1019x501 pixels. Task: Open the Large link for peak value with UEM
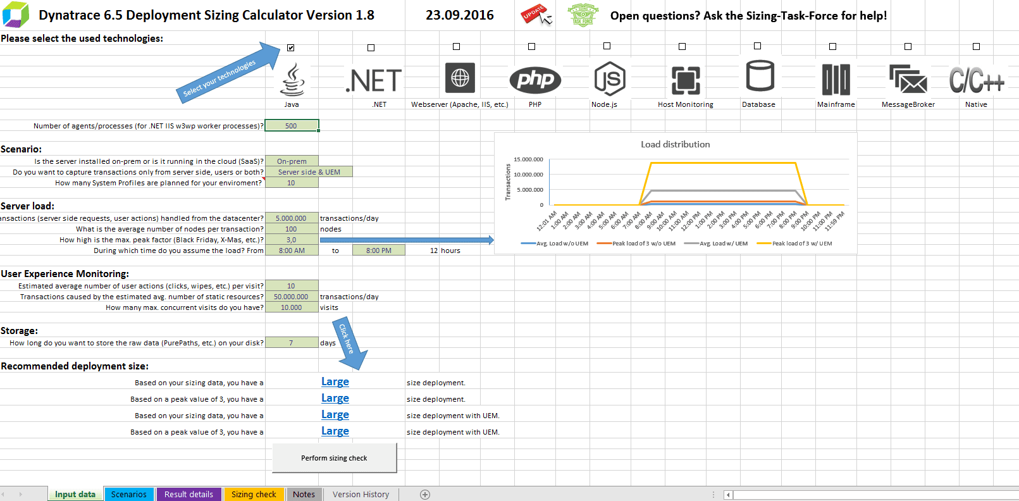tap(335, 431)
